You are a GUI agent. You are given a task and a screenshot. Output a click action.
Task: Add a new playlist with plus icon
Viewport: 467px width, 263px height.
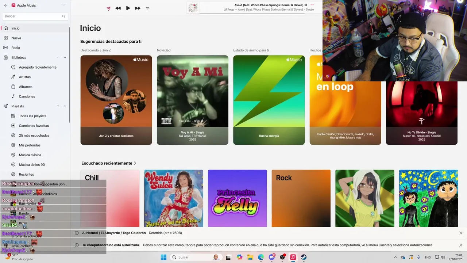pyautogui.click(x=58, y=106)
